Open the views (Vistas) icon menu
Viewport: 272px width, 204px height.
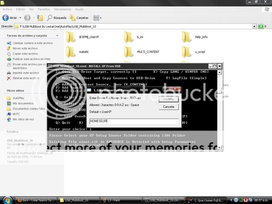pyautogui.click(x=96, y=18)
